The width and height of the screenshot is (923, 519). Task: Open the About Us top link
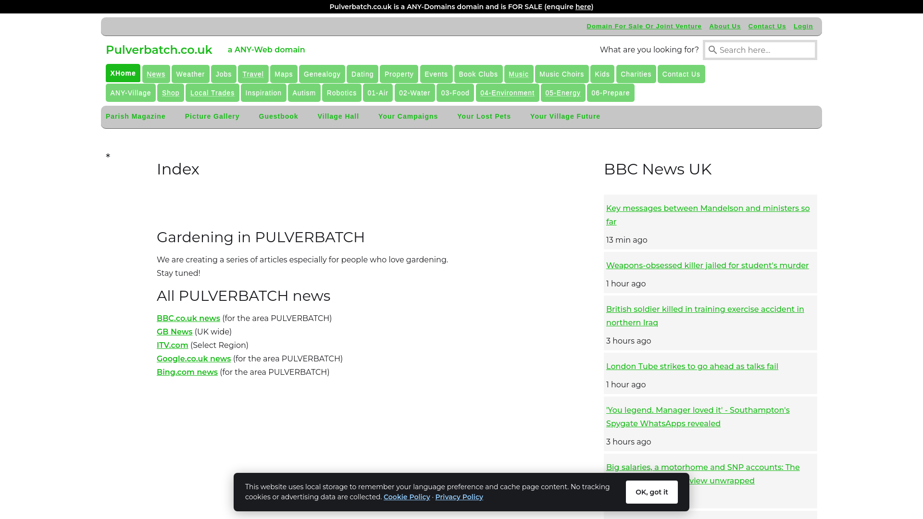(x=725, y=26)
